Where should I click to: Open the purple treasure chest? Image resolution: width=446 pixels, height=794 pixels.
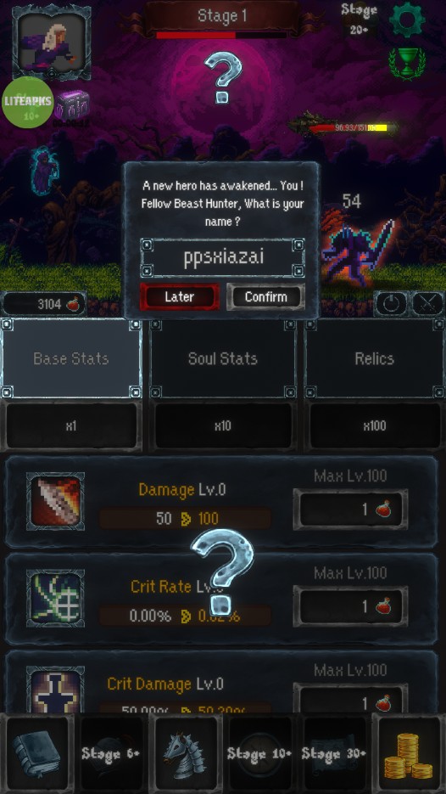[72, 105]
